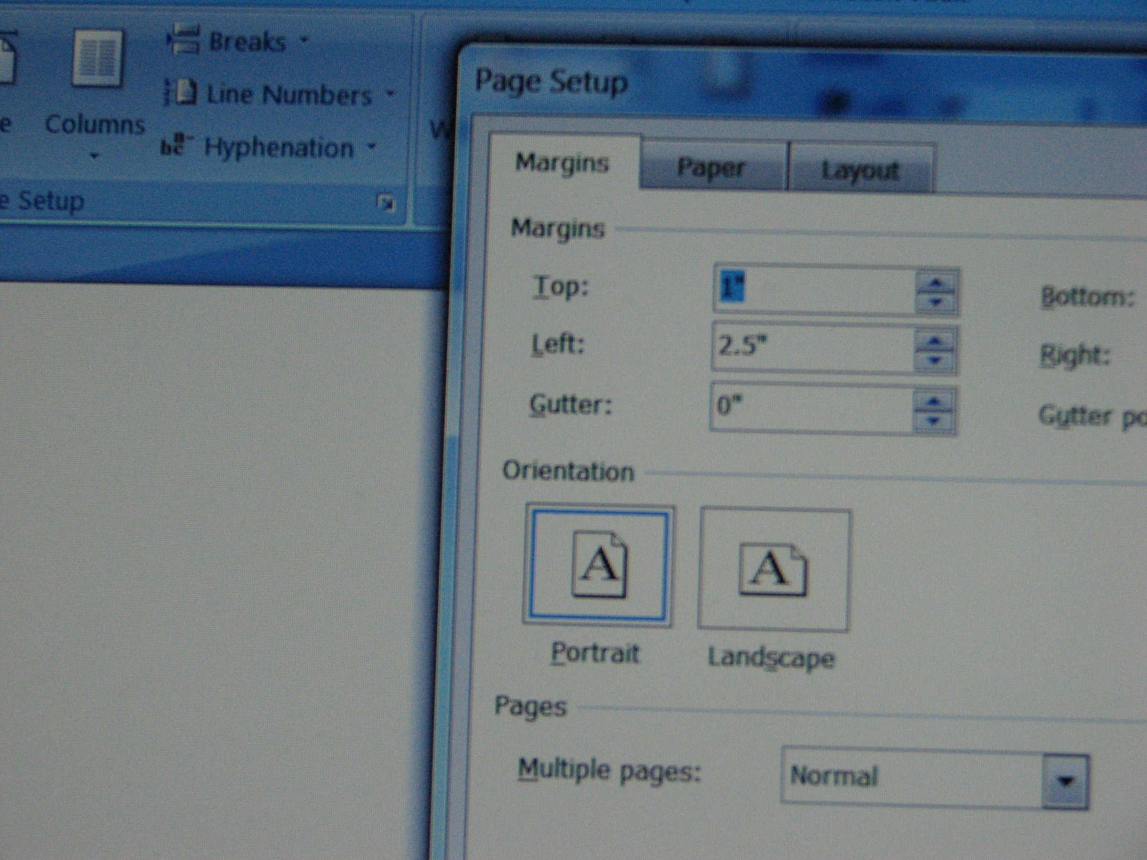Choose the Landscape orientation icon

point(774,569)
